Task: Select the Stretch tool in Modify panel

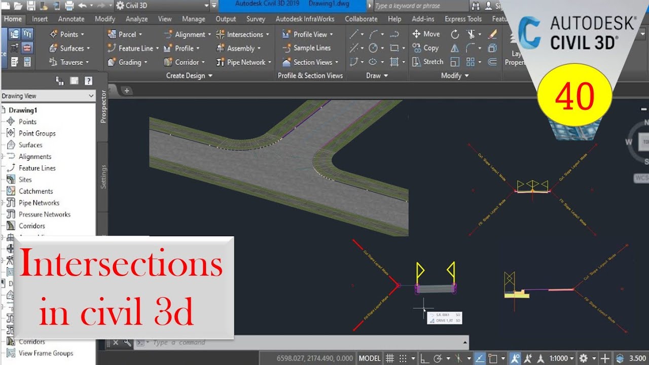Action: coord(427,61)
